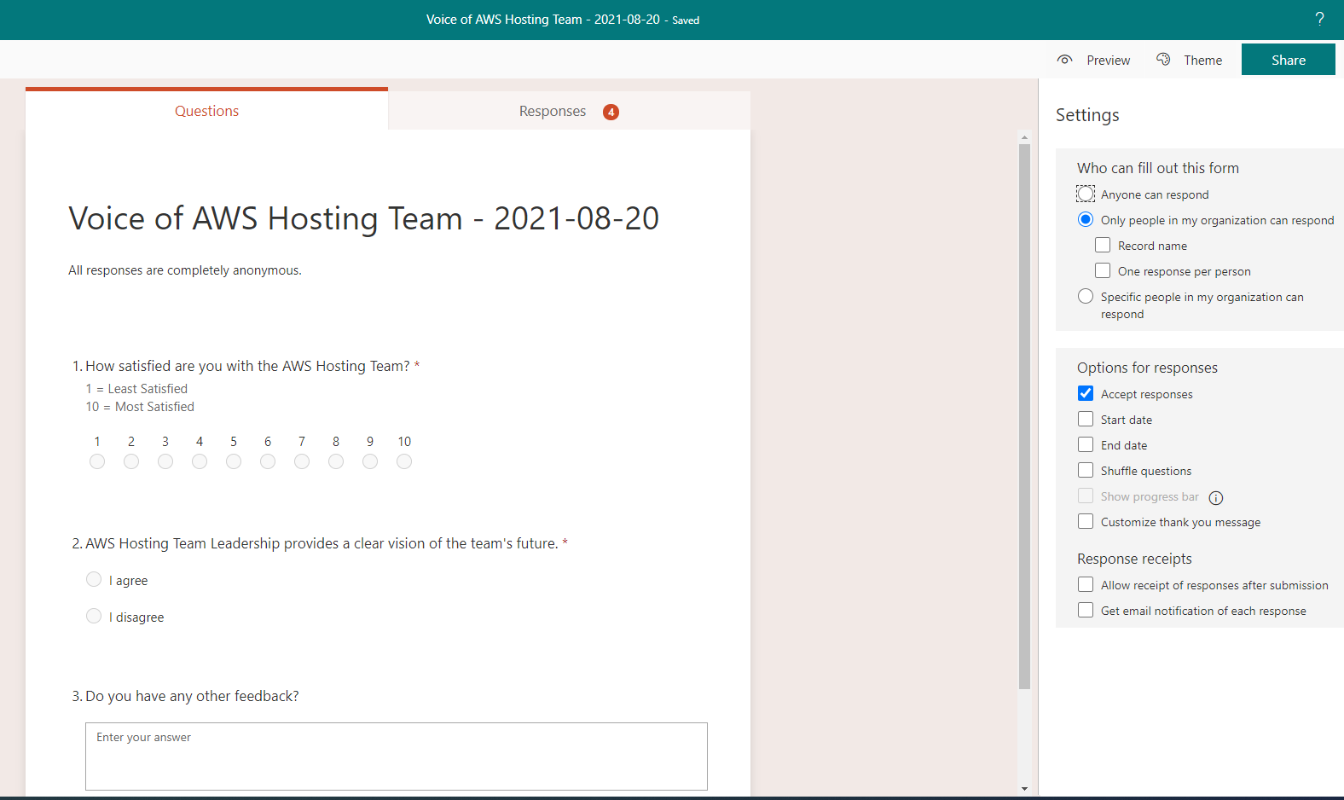Open the Preview text button

point(1108,61)
